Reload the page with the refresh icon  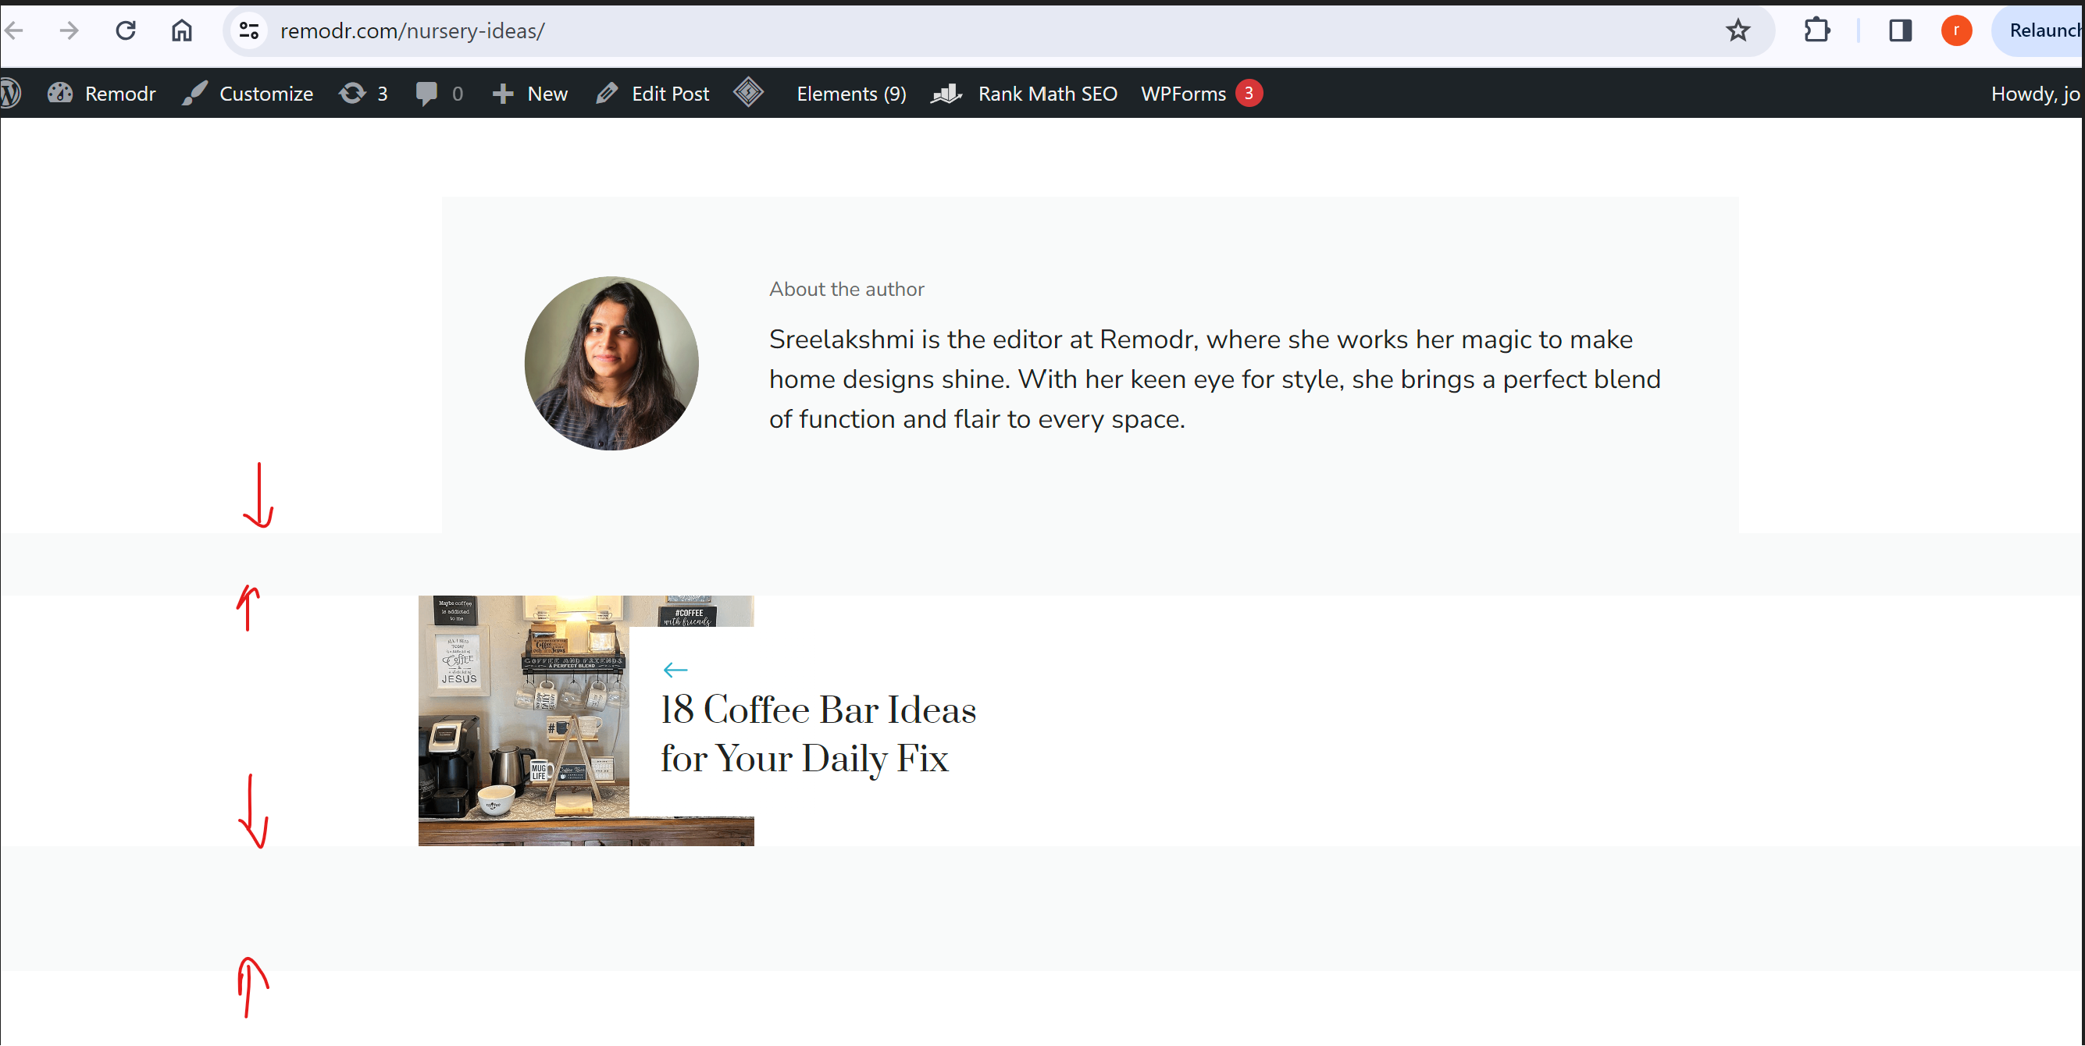(x=126, y=30)
